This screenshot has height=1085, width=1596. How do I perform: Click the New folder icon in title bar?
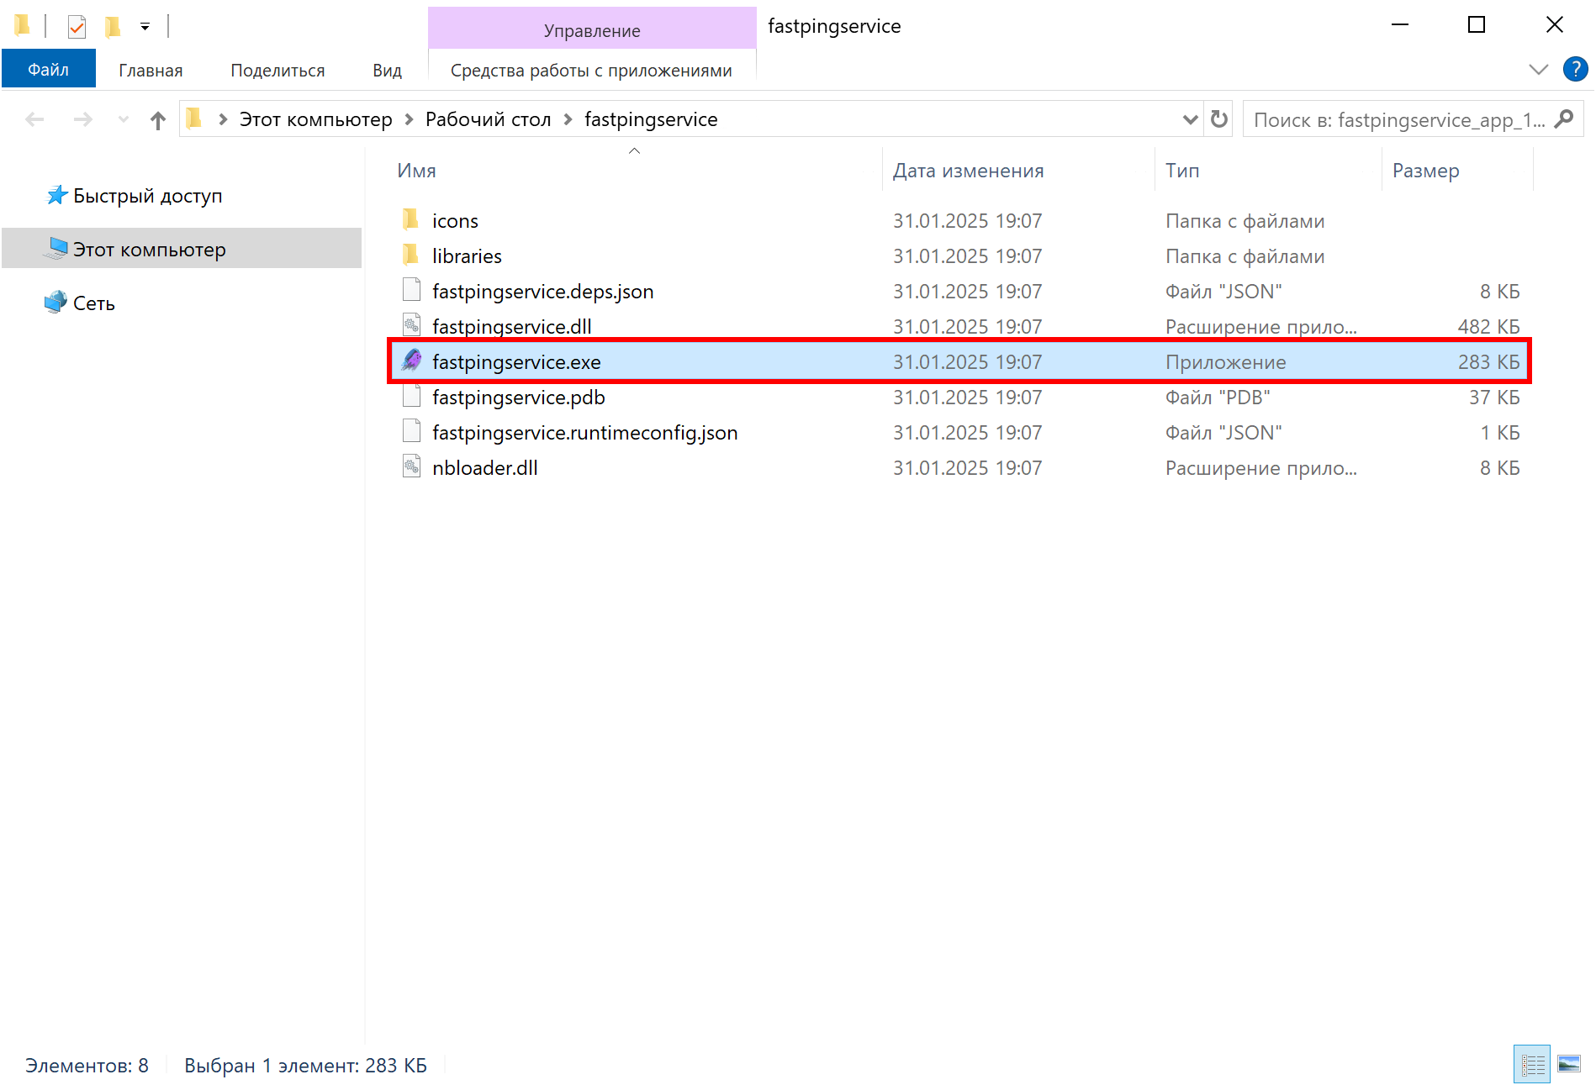point(112,27)
